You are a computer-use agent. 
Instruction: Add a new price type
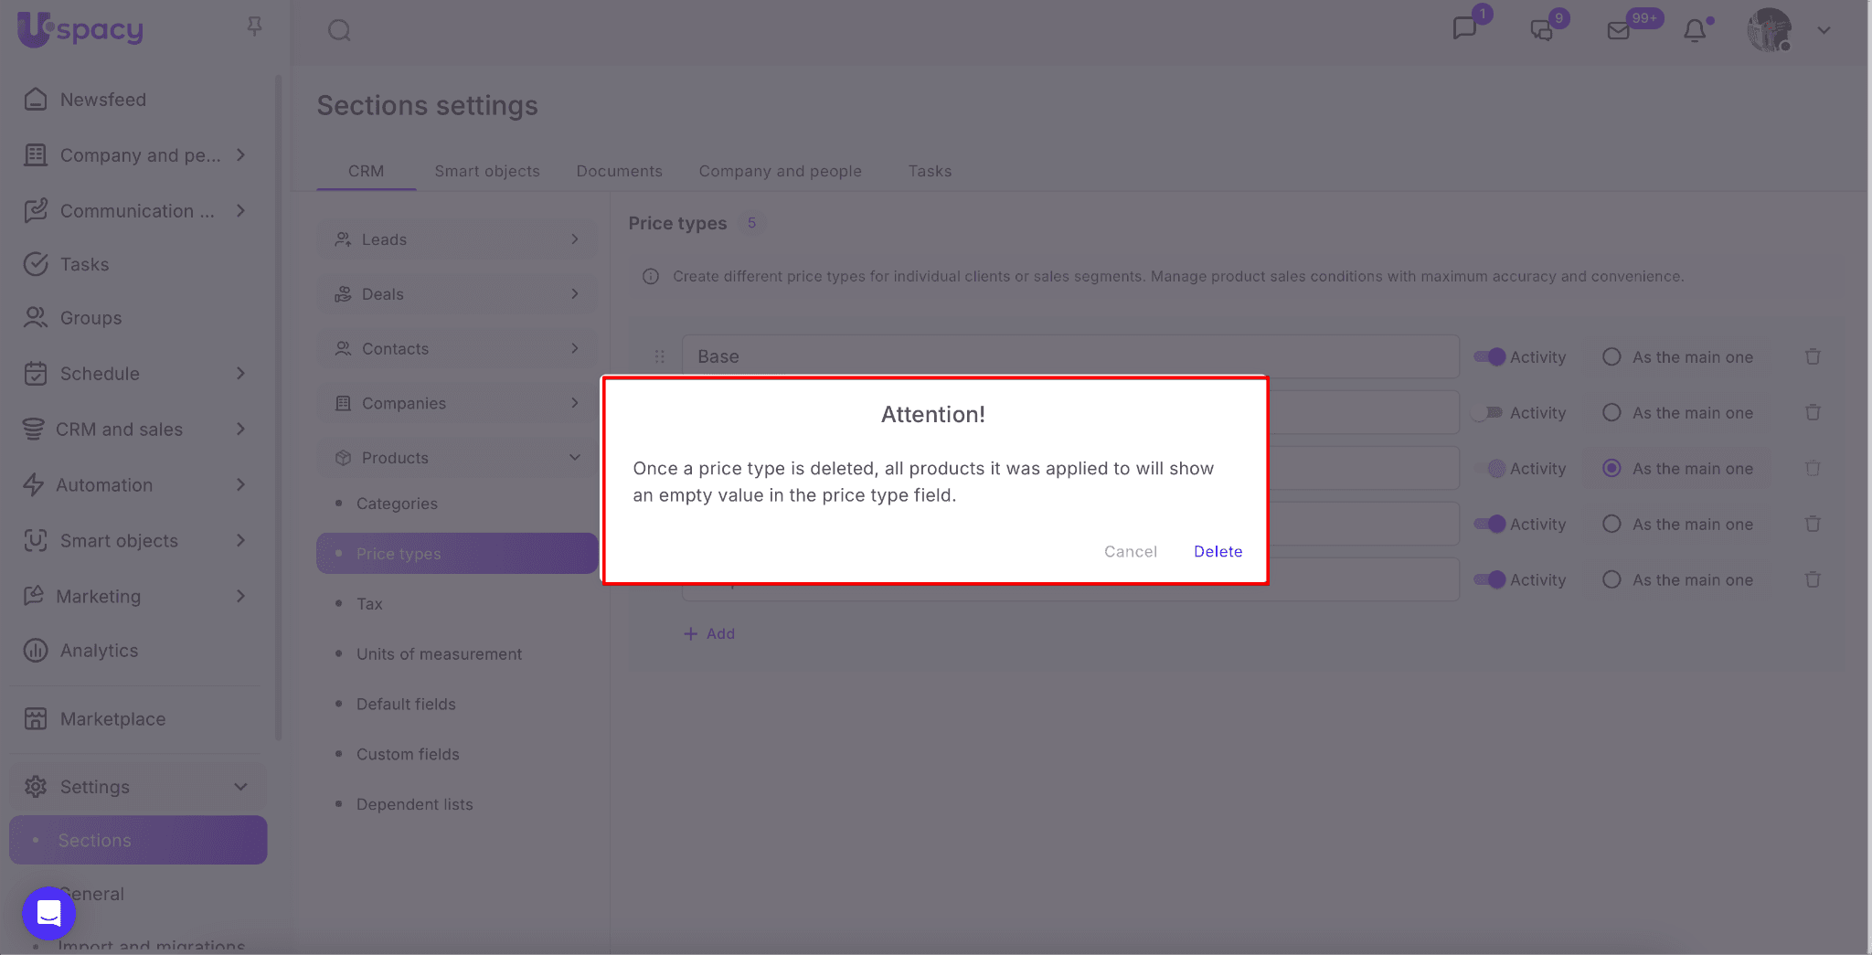coord(709,634)
